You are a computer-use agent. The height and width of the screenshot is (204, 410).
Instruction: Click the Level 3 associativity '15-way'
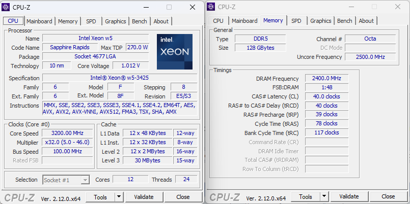(x=185, y=160)
